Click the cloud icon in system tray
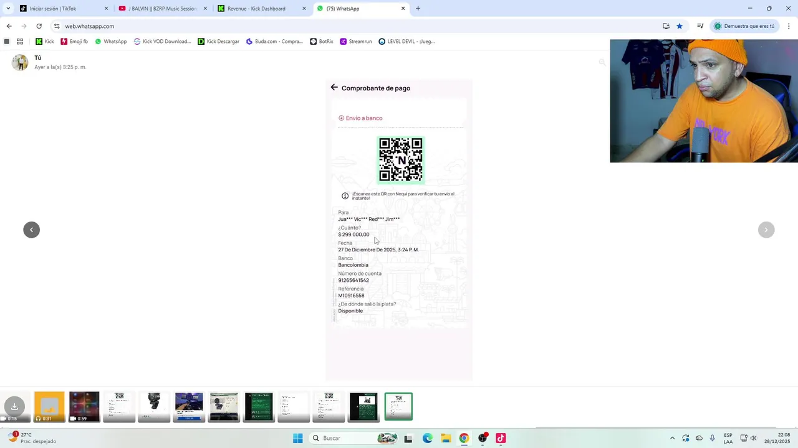The width and height of the screenshot is (798, 448). 699,438
